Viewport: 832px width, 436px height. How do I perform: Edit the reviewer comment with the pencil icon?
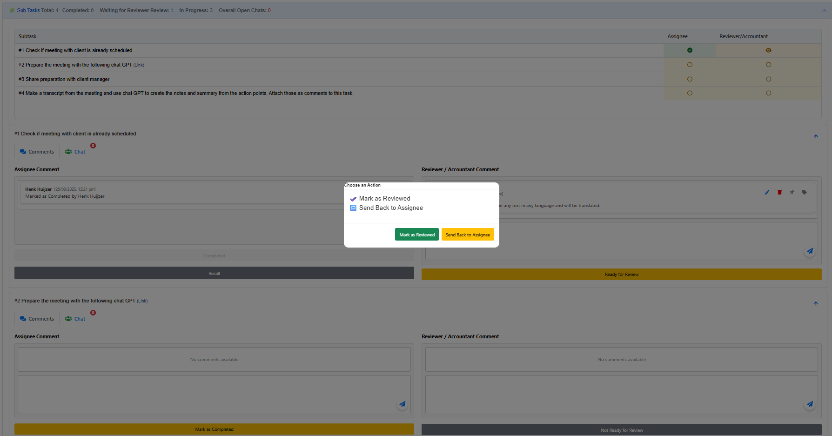click(767, 192)
